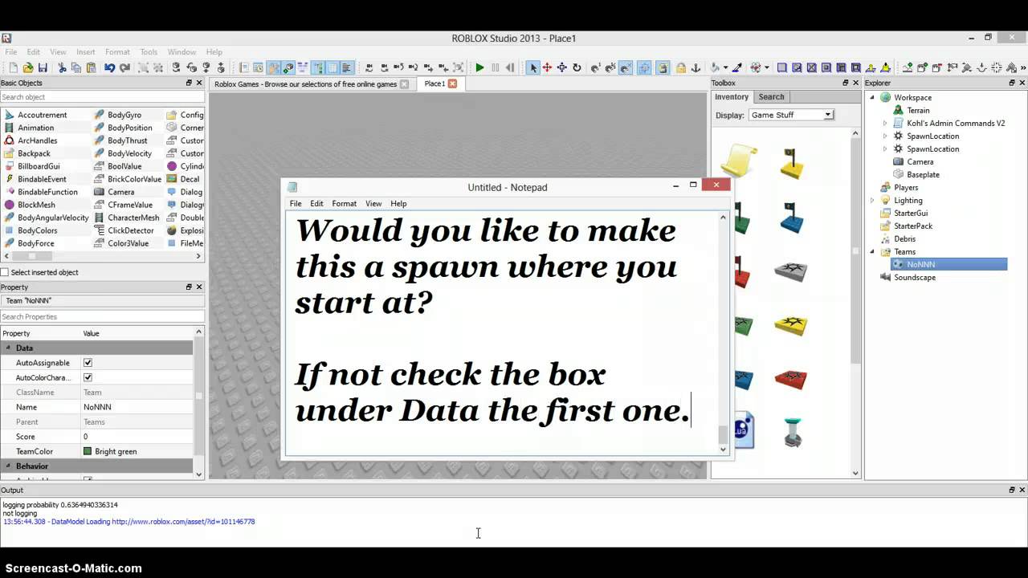
Task: Click the Lock padlock tool icon
Action: 681,67
